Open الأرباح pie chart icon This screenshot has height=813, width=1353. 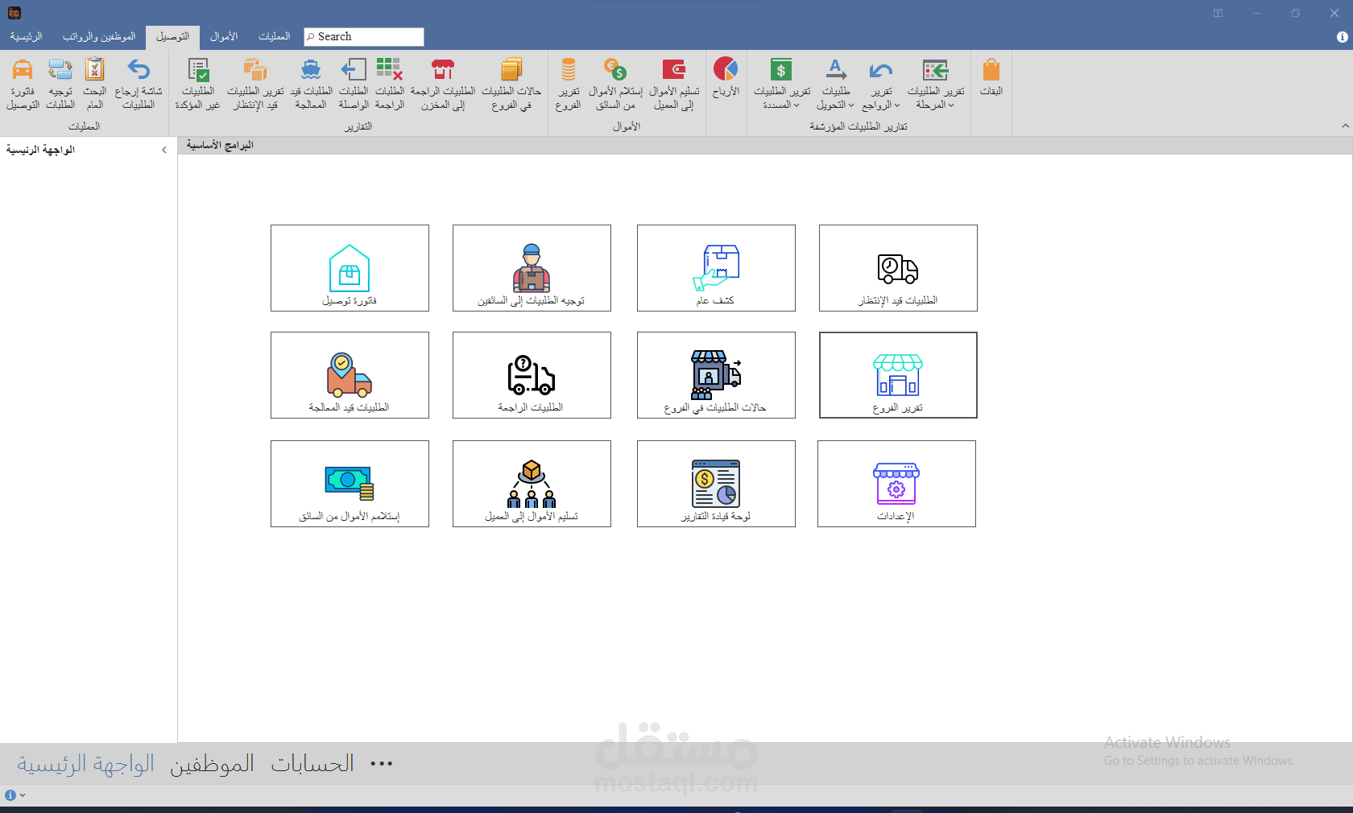726,69
